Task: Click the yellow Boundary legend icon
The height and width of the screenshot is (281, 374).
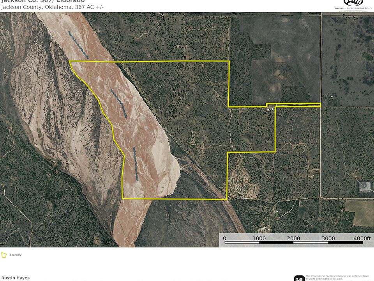Action: tap(4, 255)
